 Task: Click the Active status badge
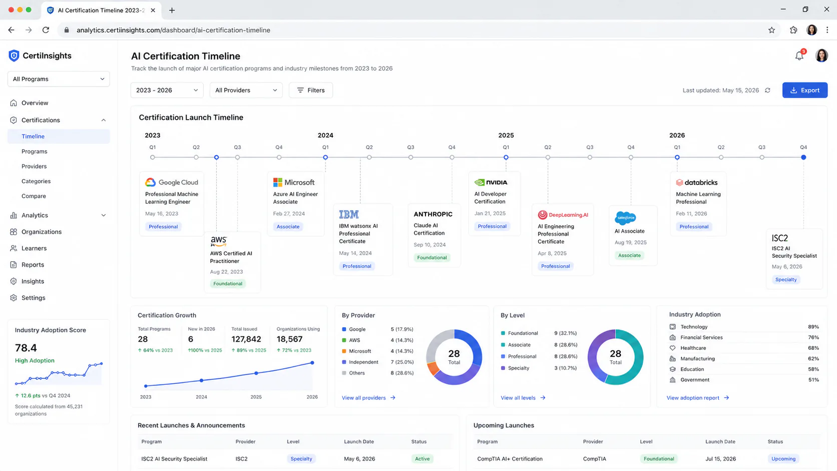(422, 459)
